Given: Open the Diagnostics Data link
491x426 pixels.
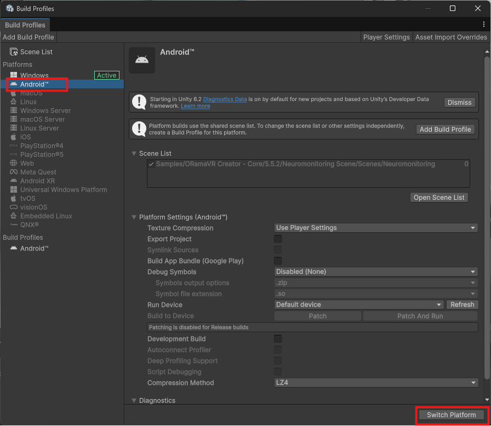Looking at the screenshot, I should (225, 99).
